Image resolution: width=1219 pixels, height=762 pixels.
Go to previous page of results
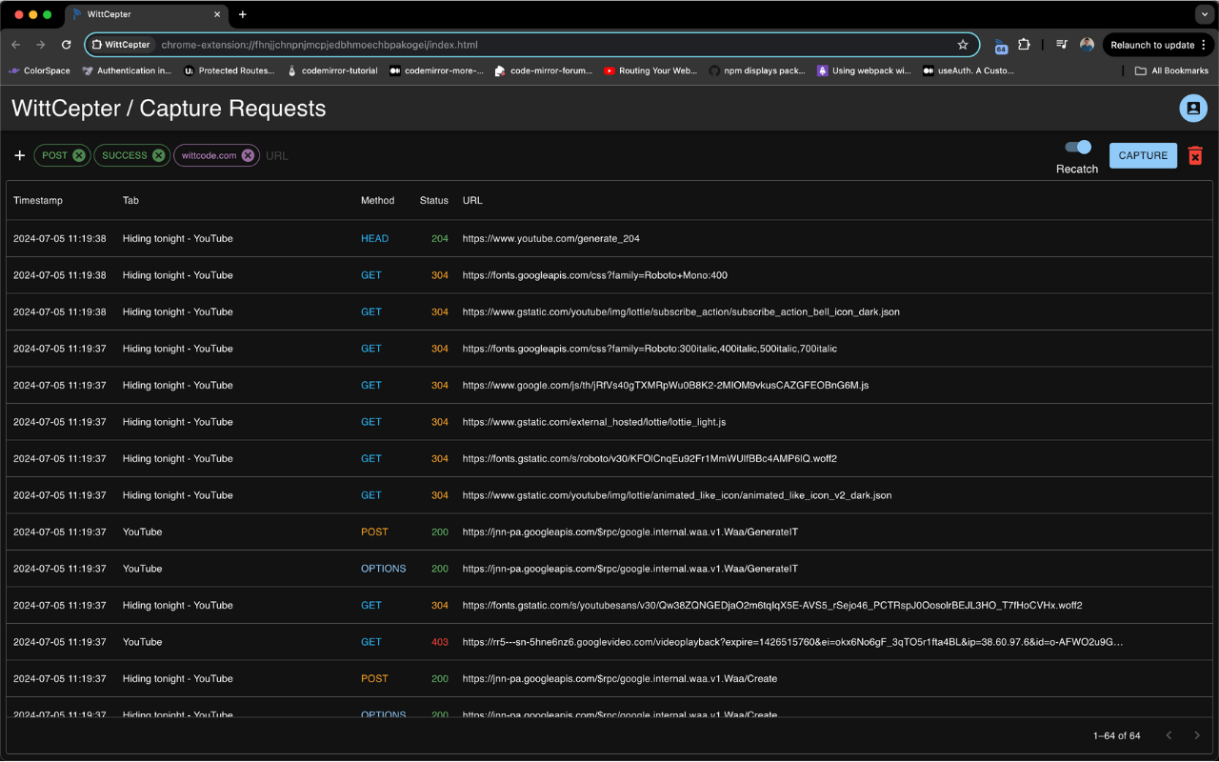1169,735
